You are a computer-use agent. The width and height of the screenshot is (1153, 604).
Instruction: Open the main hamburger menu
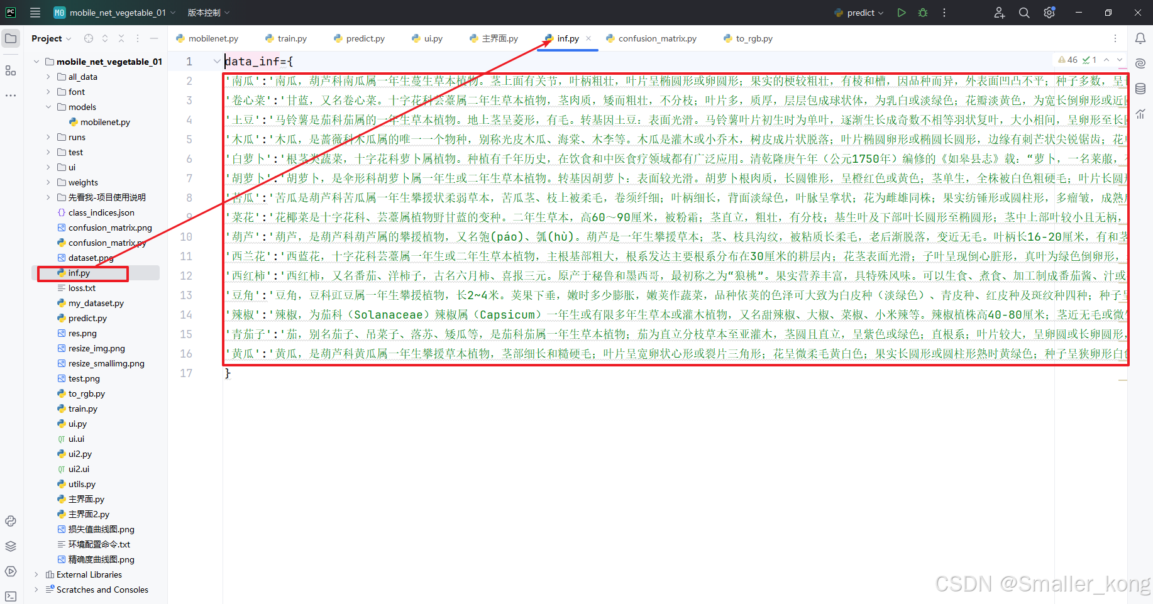(35, 13)
